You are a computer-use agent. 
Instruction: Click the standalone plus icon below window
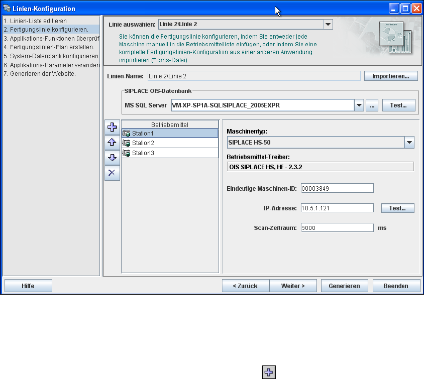coord(269,372)
